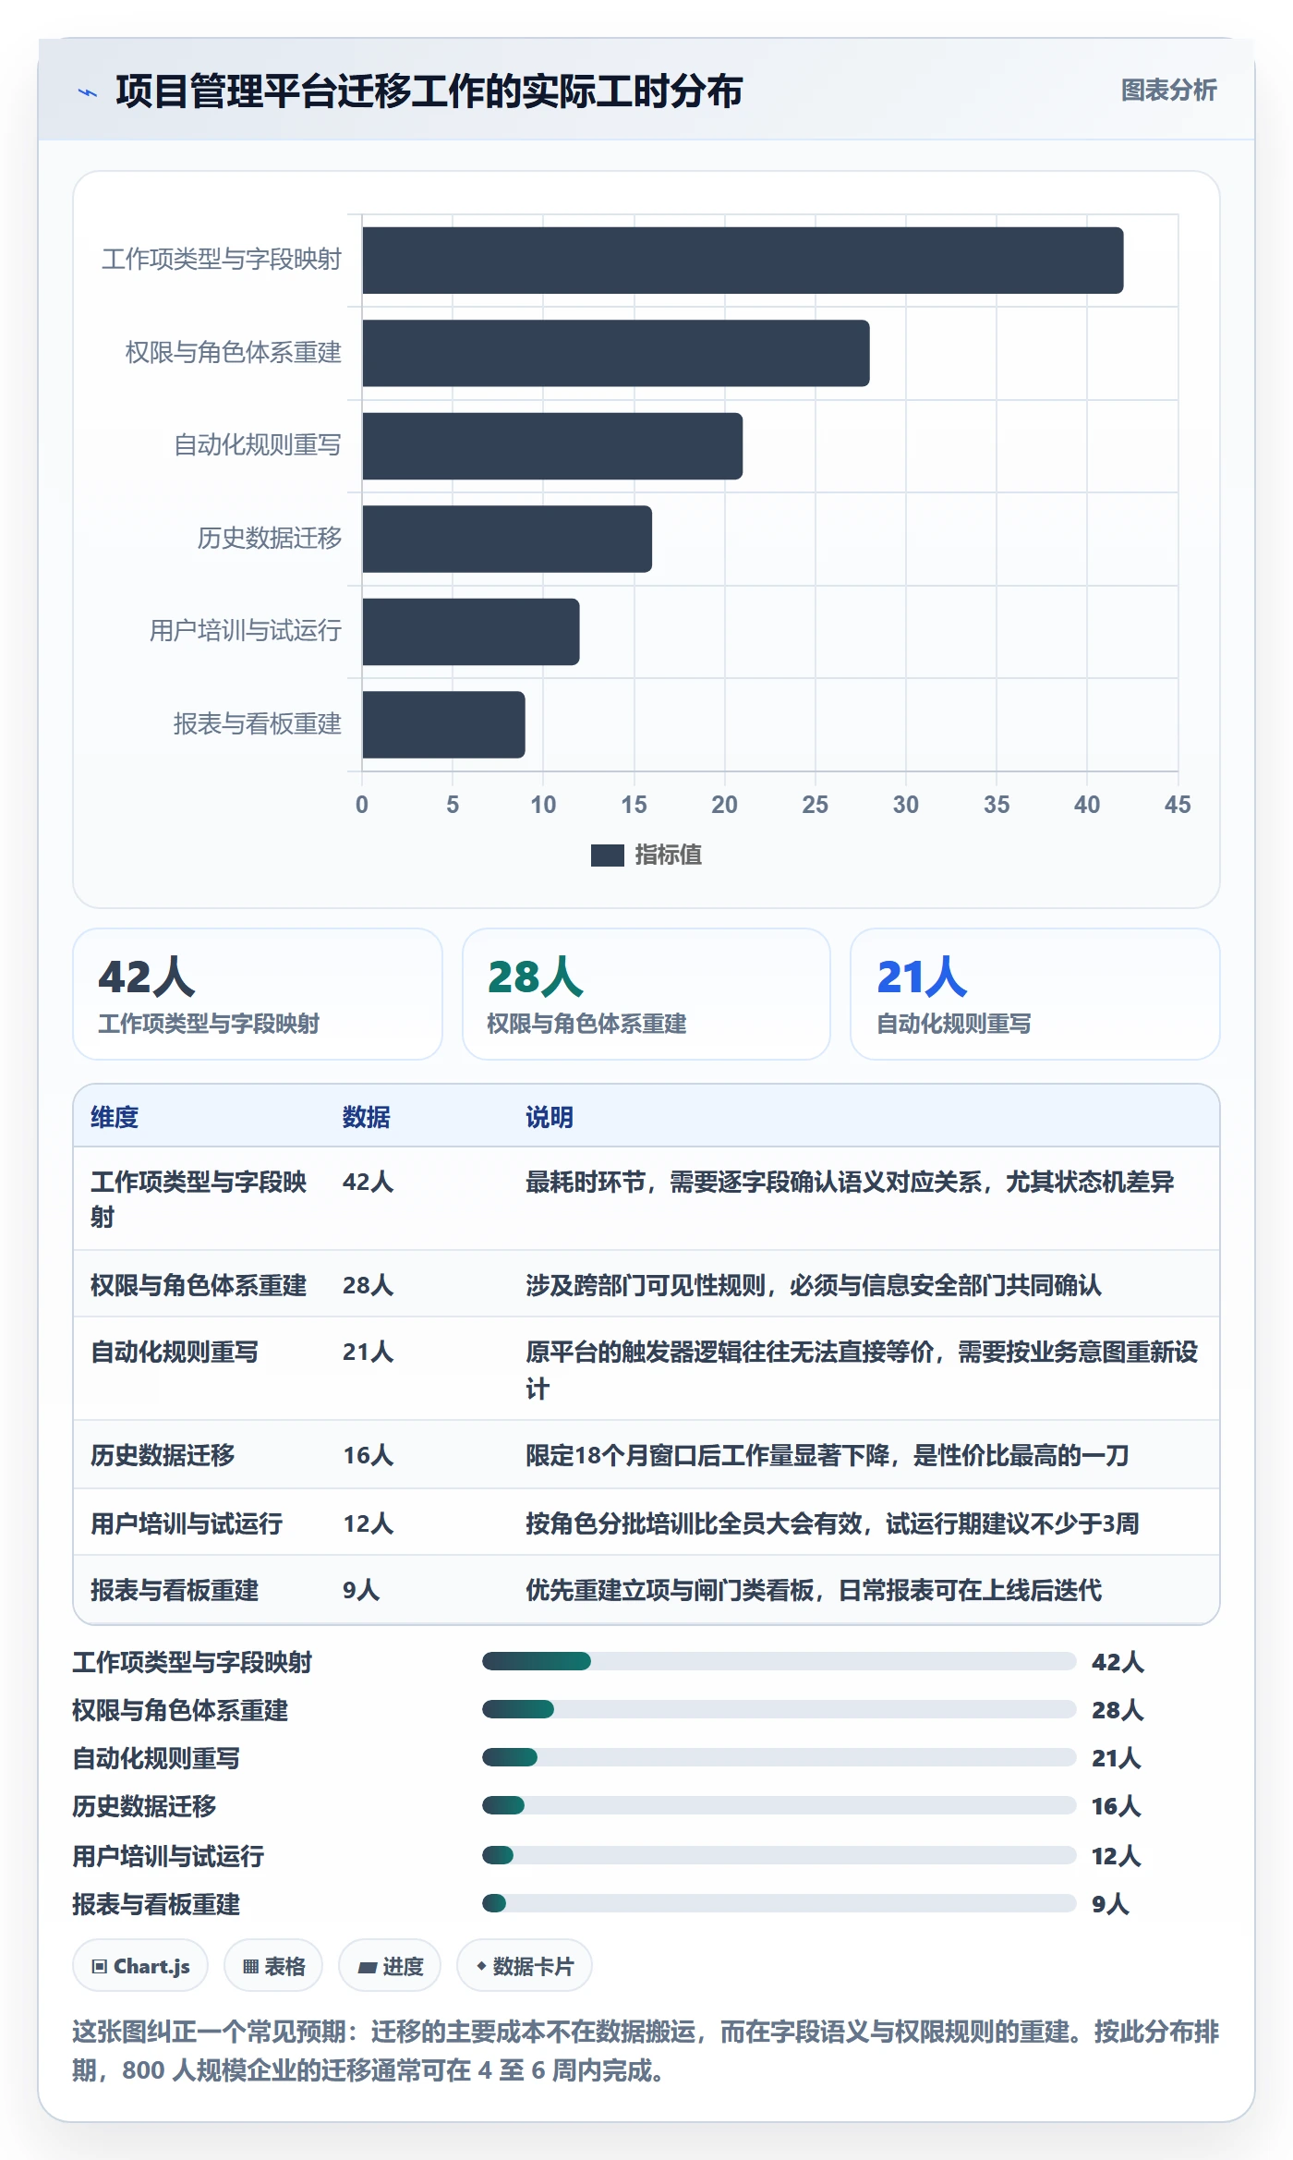Select the 12人 table cell
Viewport: 1293px width, 2160px height.
(x=369, y=1523)
